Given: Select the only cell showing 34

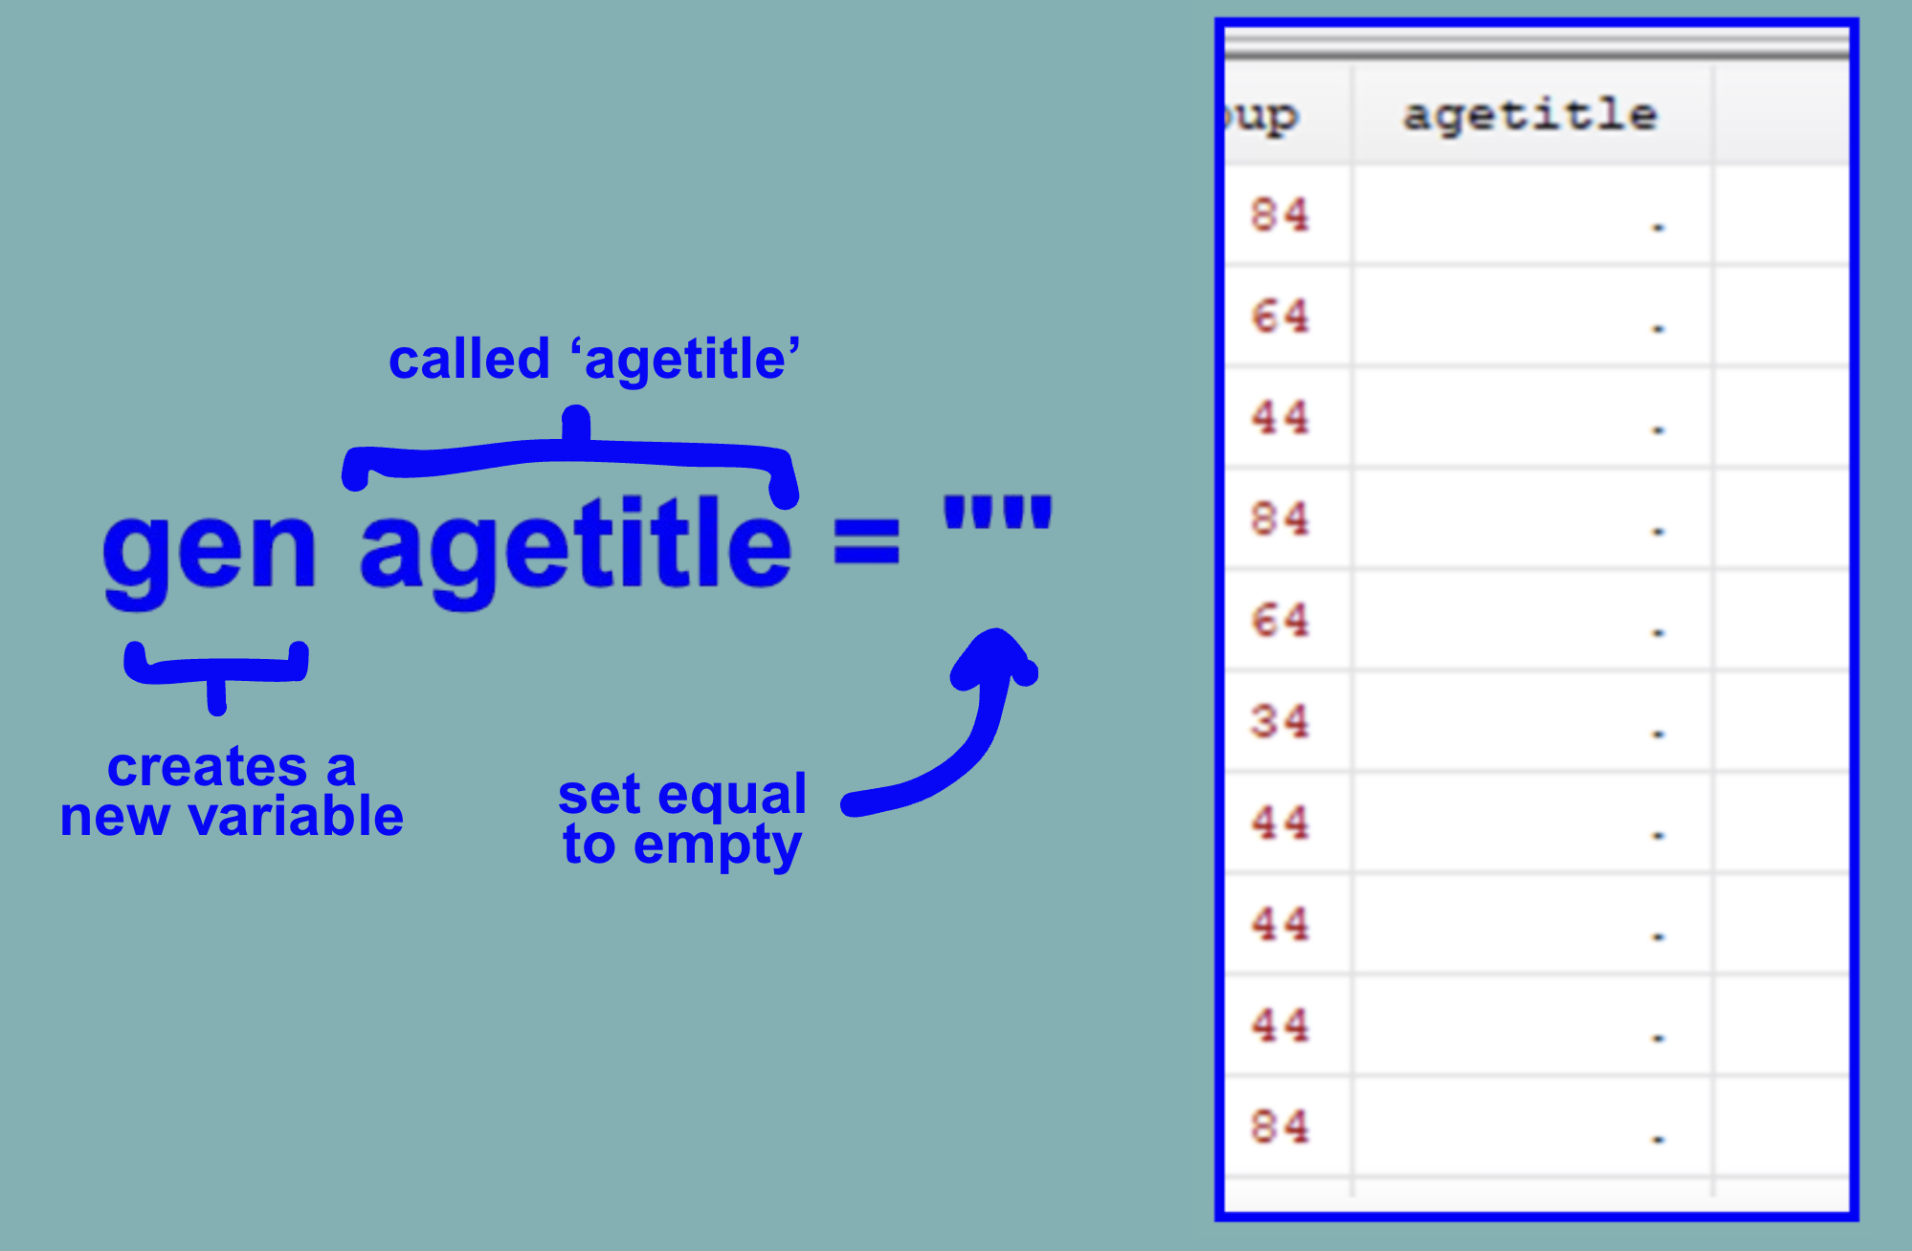Looking at the screenshot, I should (x=1280, y=722).
